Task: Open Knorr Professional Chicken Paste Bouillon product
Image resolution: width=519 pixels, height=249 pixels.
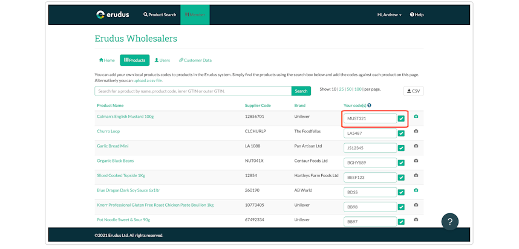Action: click(x=155, y=205)
